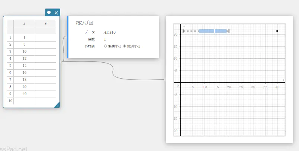Select the cell containing 40

click(x=24, y=93)
